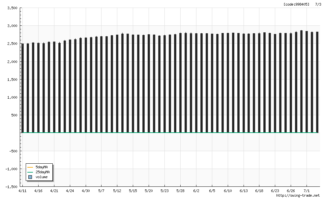Click the -500 y-axis label
This screenshot has width=323, height=198.
14,151
